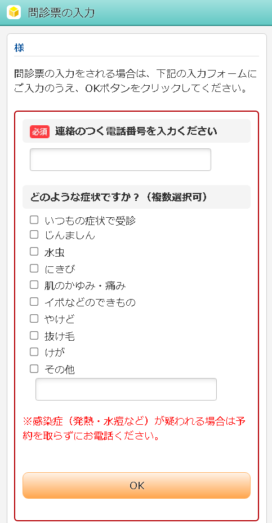Tick the イボなどのできもの checkbox

point(34,301)
